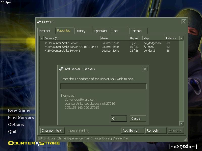Screen dimensions: 202x151
Task: Click the Steam icon in Servers title bar
Action: 39,22
